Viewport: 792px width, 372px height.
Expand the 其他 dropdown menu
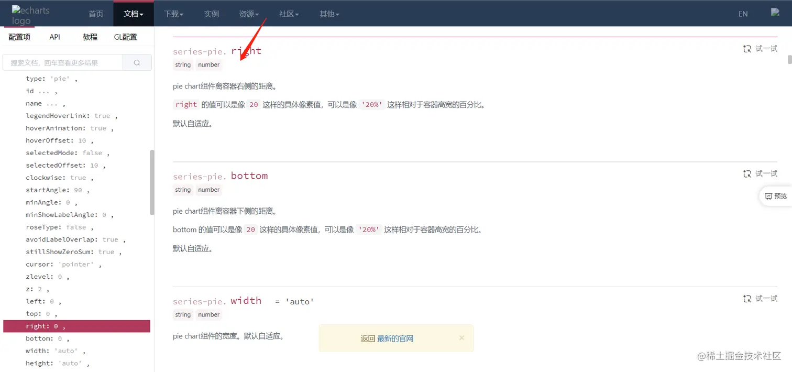[329, 14]
